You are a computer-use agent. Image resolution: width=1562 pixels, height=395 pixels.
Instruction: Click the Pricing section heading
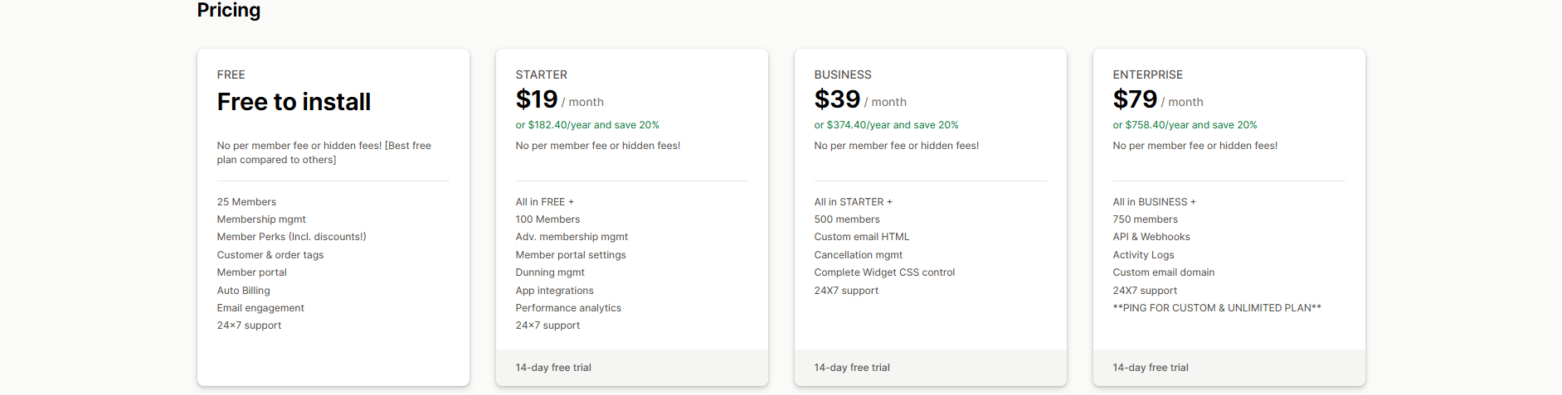point(228,11)
